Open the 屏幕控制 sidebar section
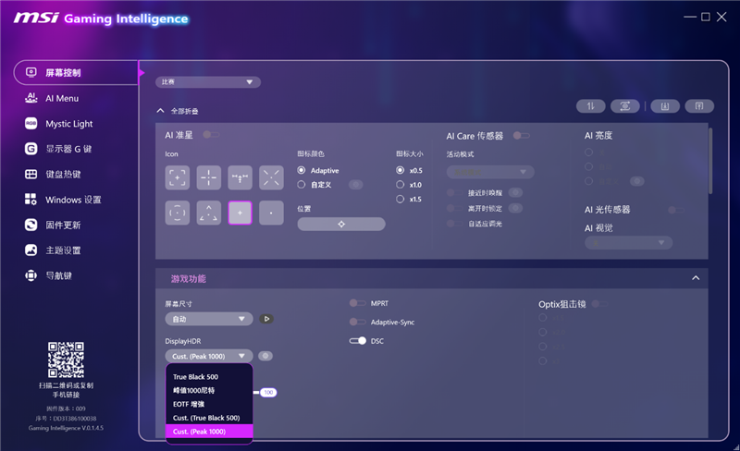 pos(76,73)
